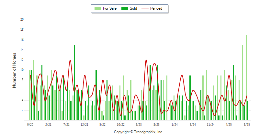Click the tallest light green bar reaching 17
Screen dimensions: 259x140
pos(246,77)
